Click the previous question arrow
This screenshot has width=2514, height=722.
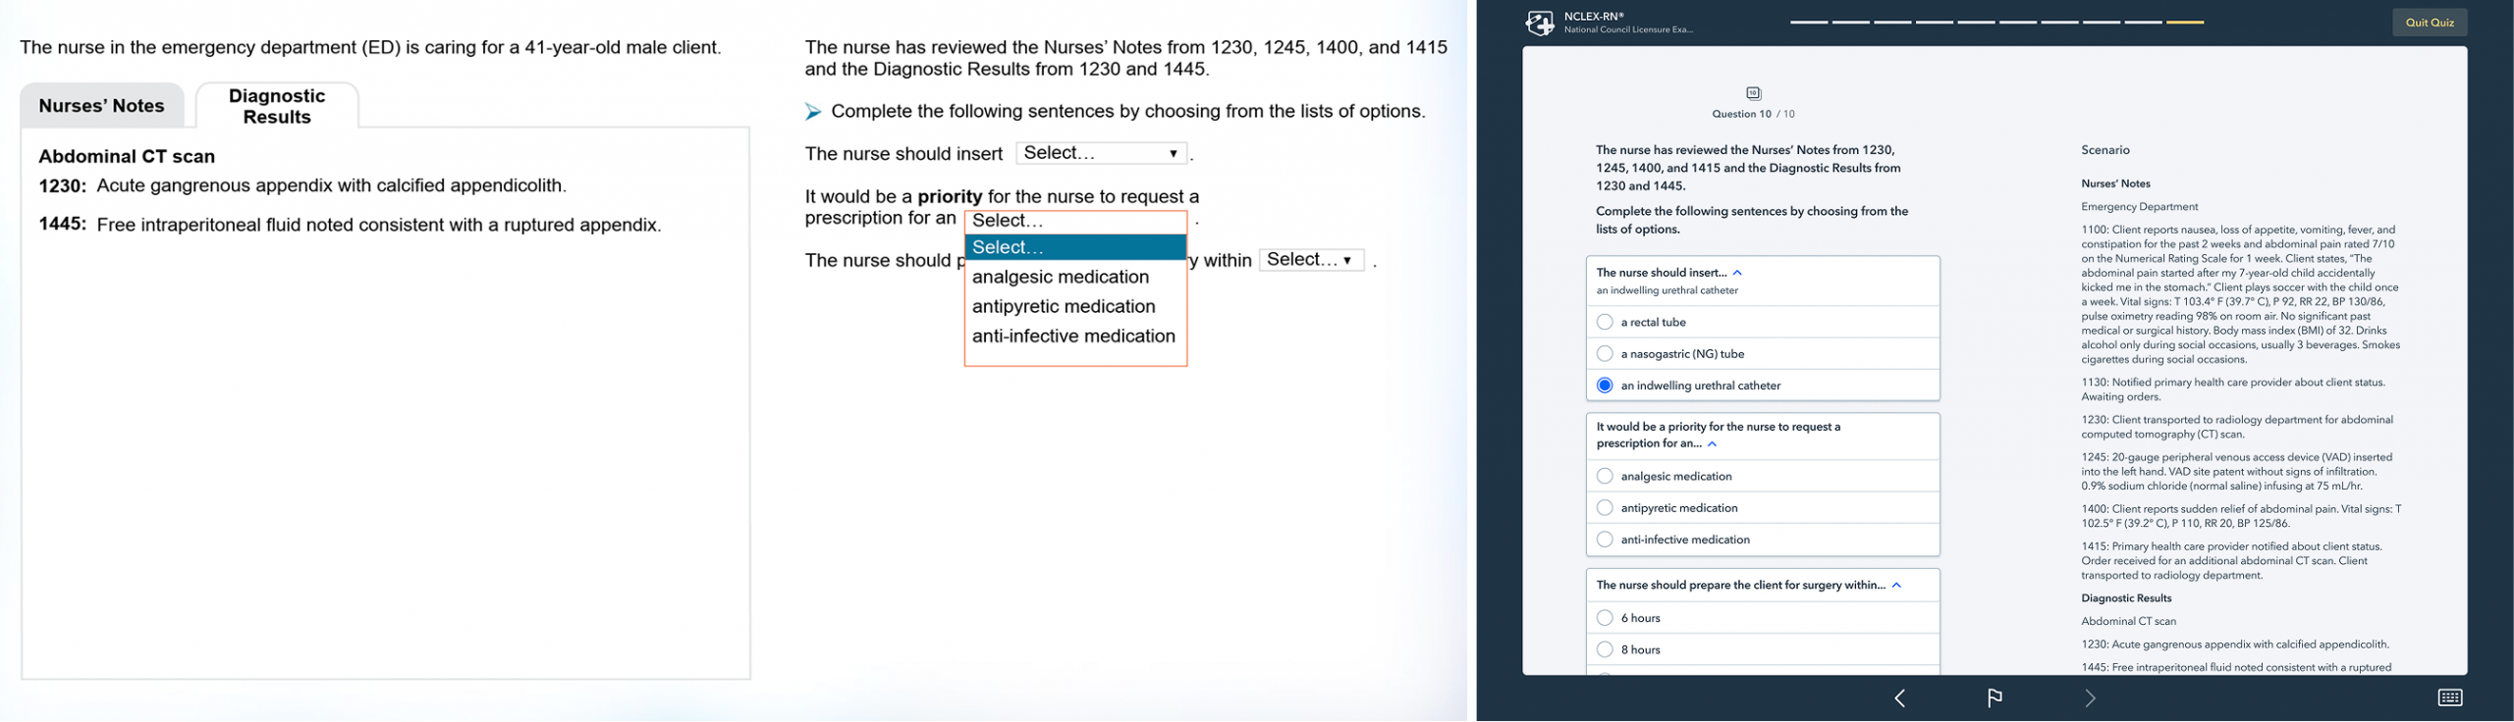(1899, 697)
